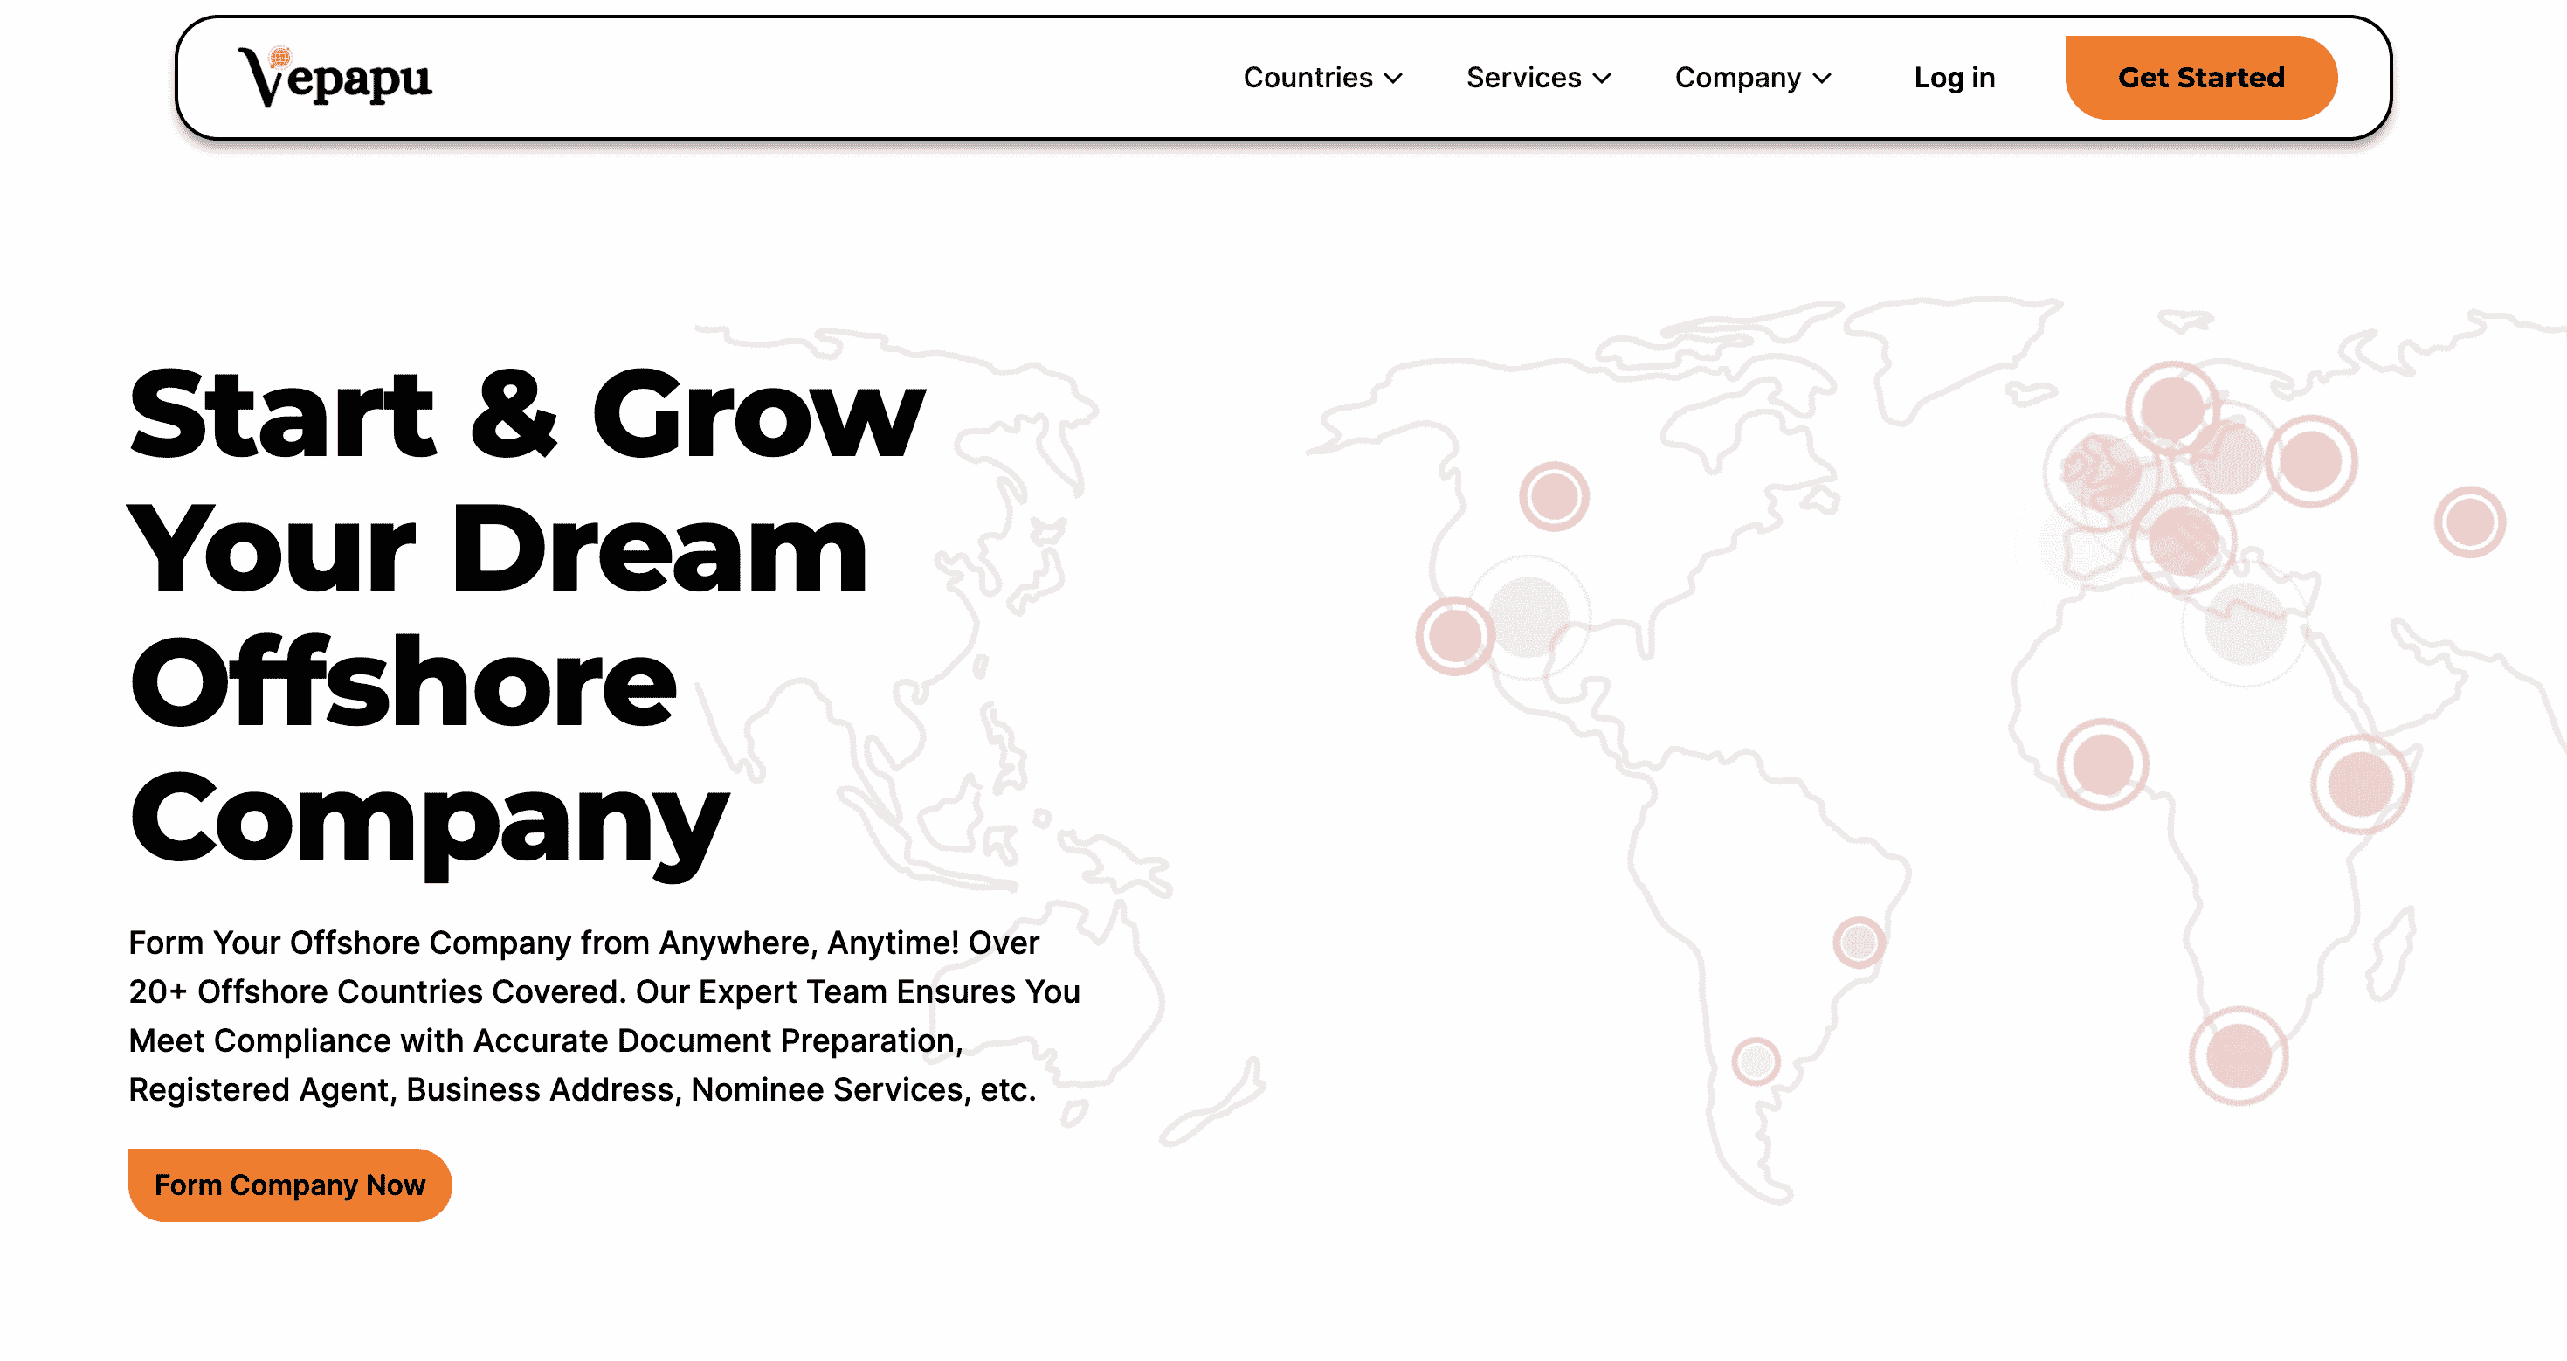
Task: Click the faded grey marker over the Middle East
Action: (x=2244, y=625)
